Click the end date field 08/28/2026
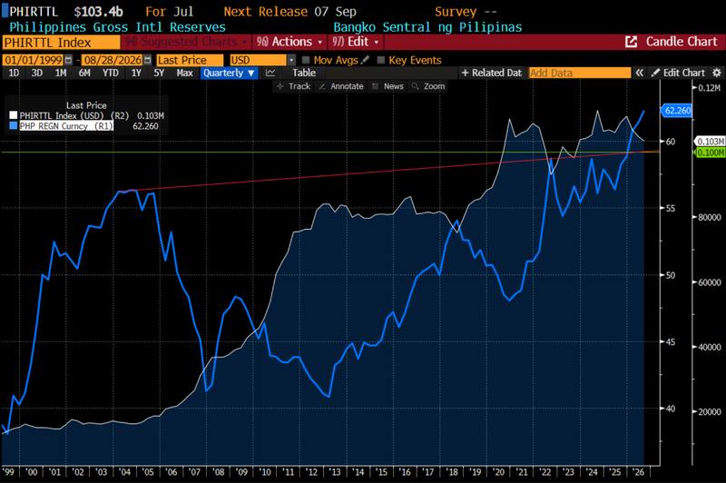The height and width of the screenshot is (483, 726). pos(113,60)
